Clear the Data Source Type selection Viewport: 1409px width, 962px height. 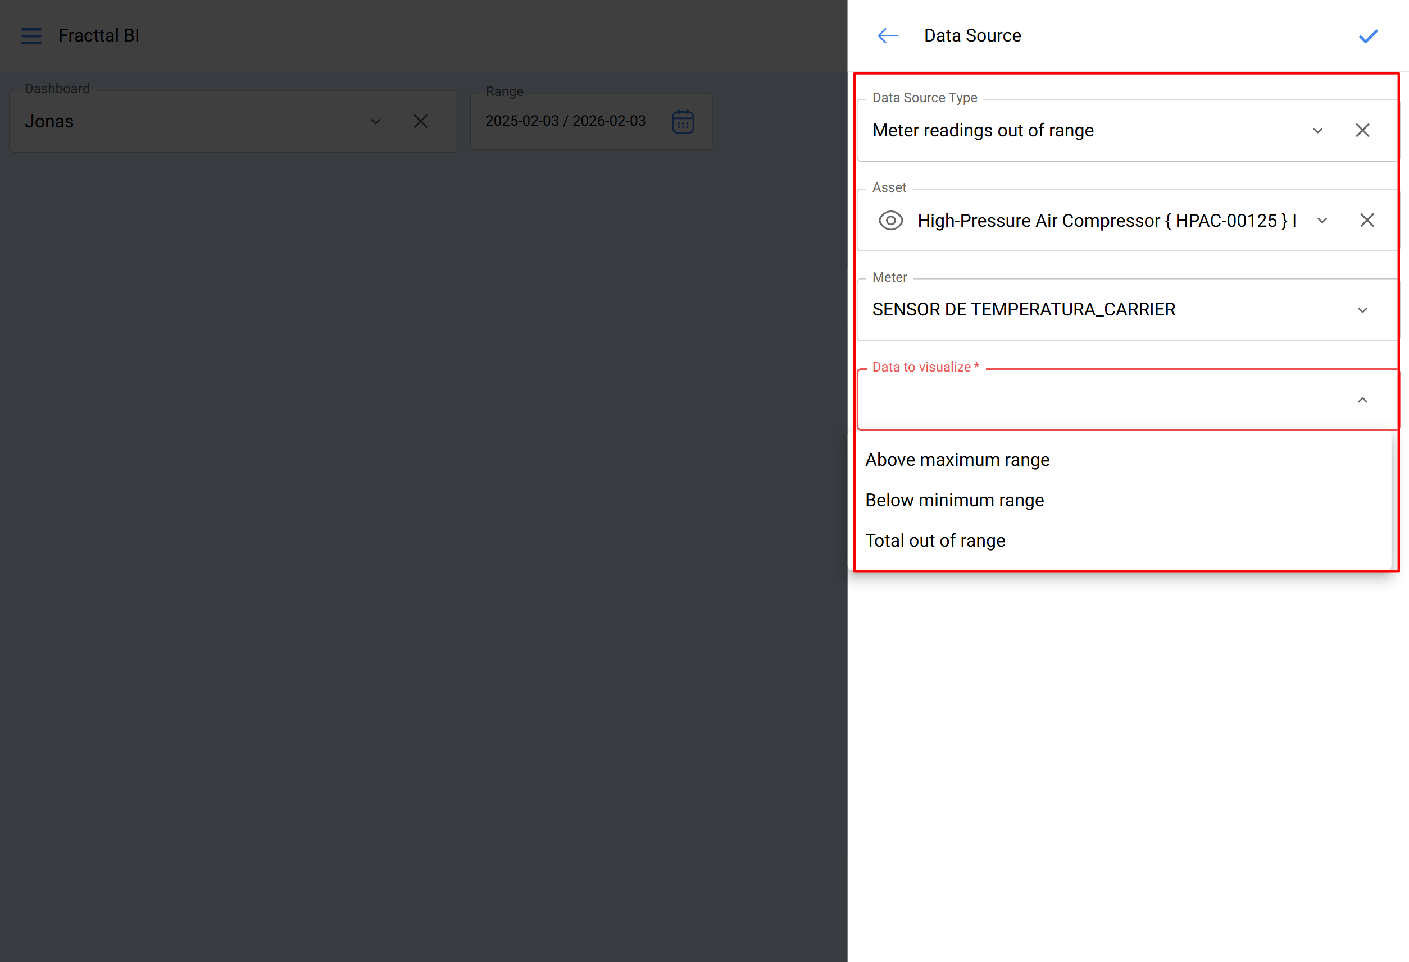point(1362,130)
